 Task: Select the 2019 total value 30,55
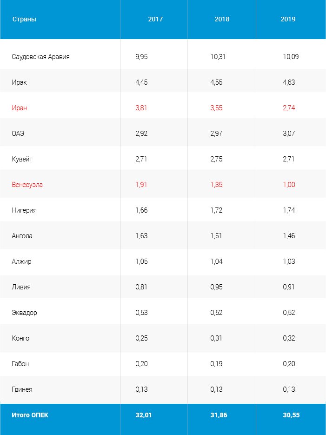[291, 415]
